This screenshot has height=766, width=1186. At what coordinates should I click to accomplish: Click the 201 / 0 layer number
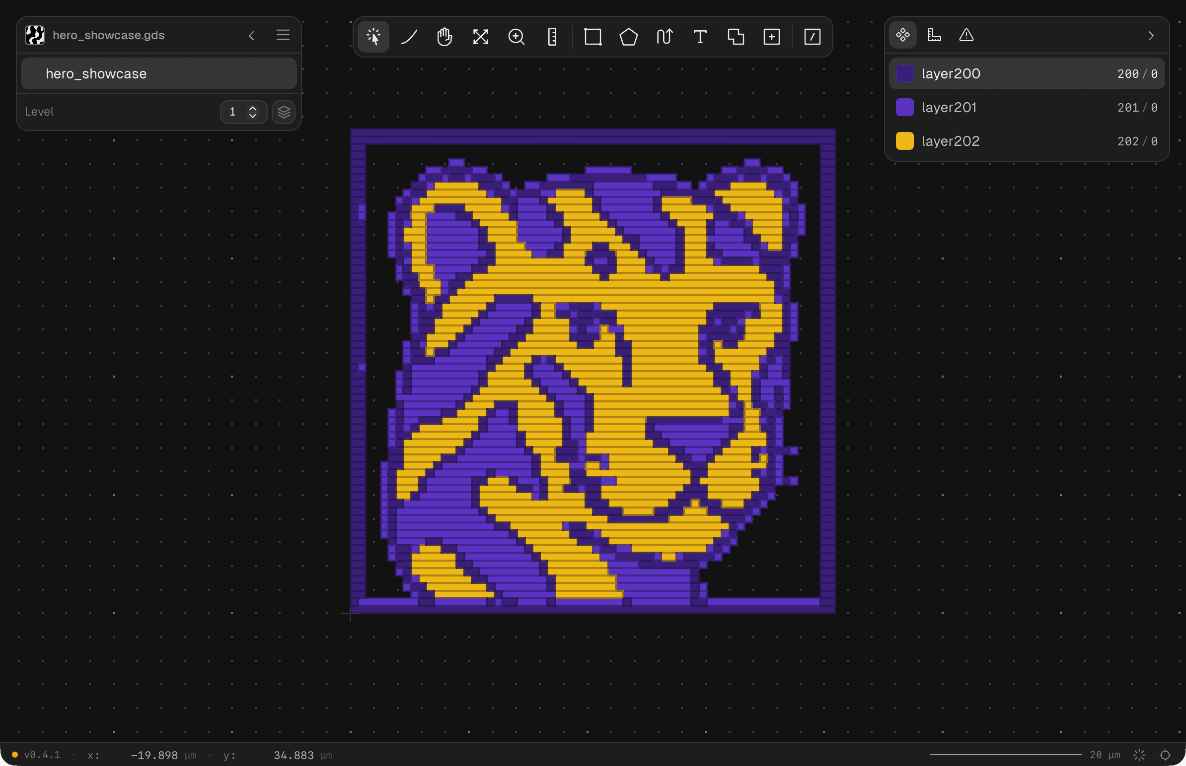coord(1137,108)
